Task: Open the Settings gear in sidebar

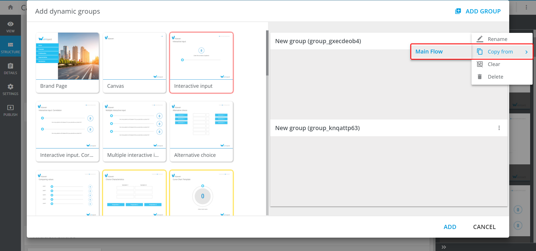Action: click(x=10, y=89)
